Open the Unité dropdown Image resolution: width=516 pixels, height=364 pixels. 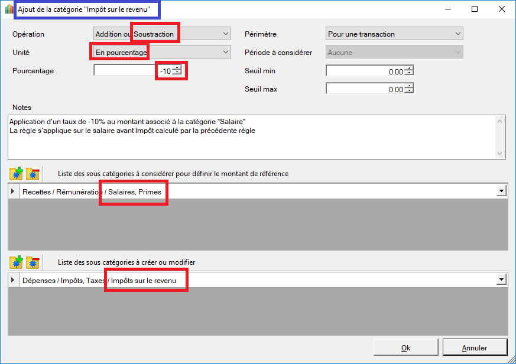tap(226, 53)
